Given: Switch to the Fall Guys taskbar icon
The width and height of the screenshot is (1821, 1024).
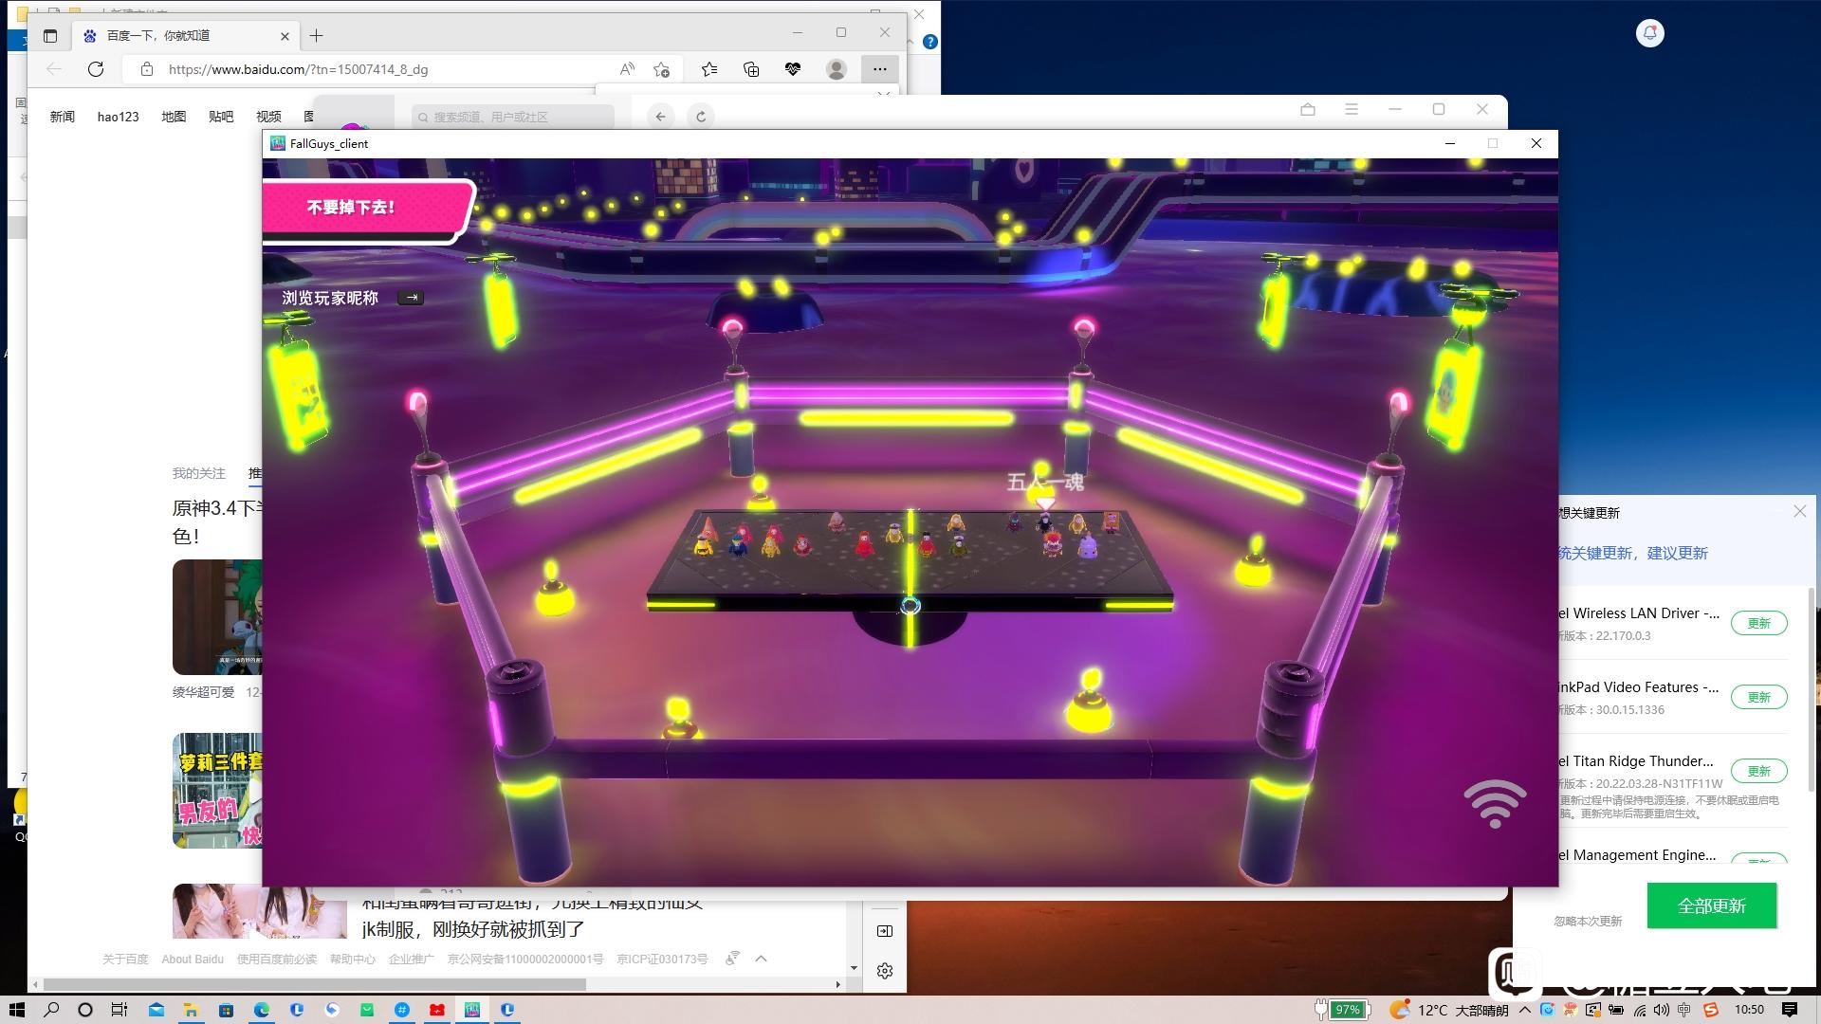Looking at the screenshot, I should pyautogui.click(x=472, y=1010).
